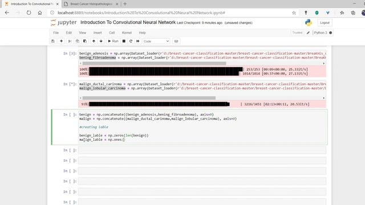Run the selected cell
Image resolution: width=365 pixels, height=205 pixels.
point(113,41)
